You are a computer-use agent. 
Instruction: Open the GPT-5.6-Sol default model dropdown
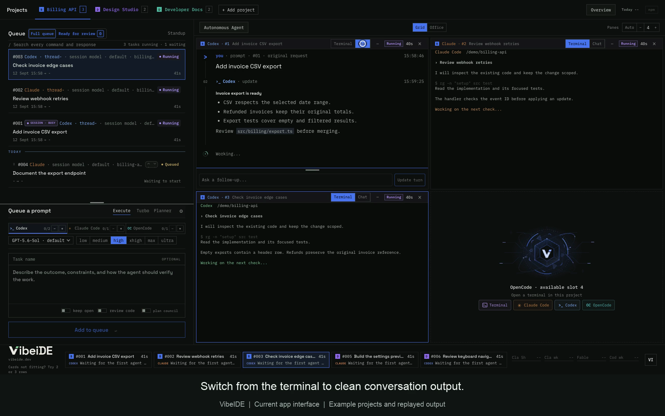point(41,241)
